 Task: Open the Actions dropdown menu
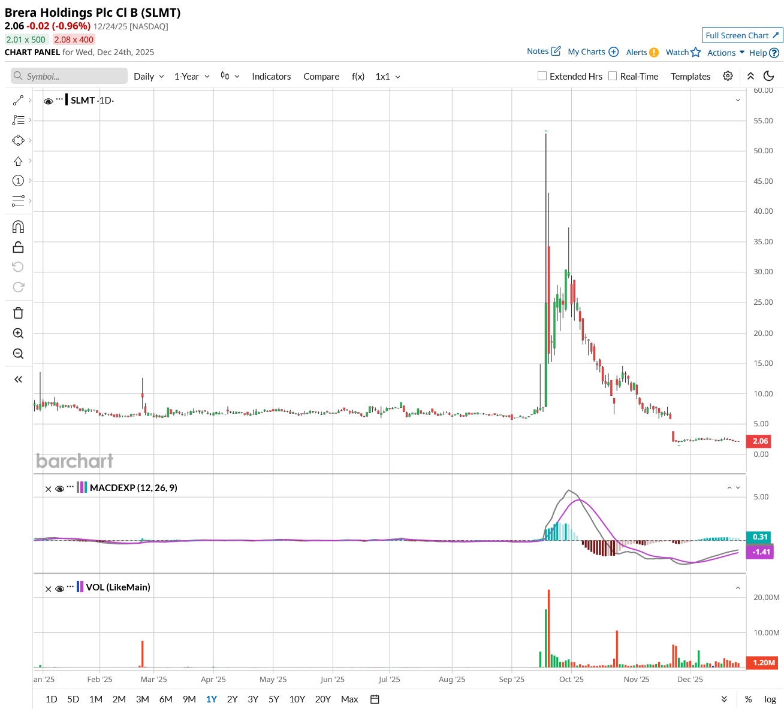click(726, 53)
